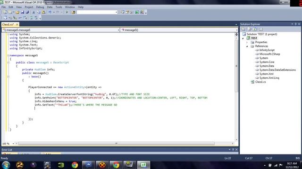The width and height of the screenshot is (302, 169).
Task: Click the View Code icon in Solution Explorer
Action: [261, 29]
